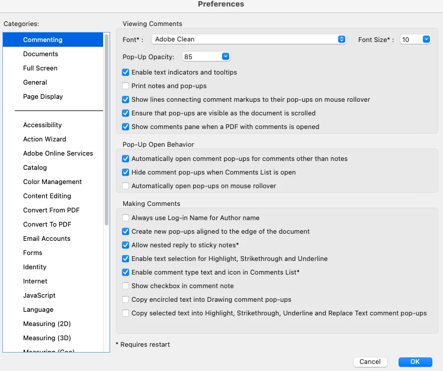Toggle Hide comment pop-ups when Comments List open

click(126, 172)
